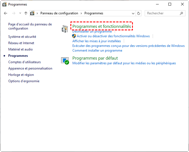Select Comptes d'utilisateurs in sidebar
Viewport: 189px width, 152px height.
24,62
